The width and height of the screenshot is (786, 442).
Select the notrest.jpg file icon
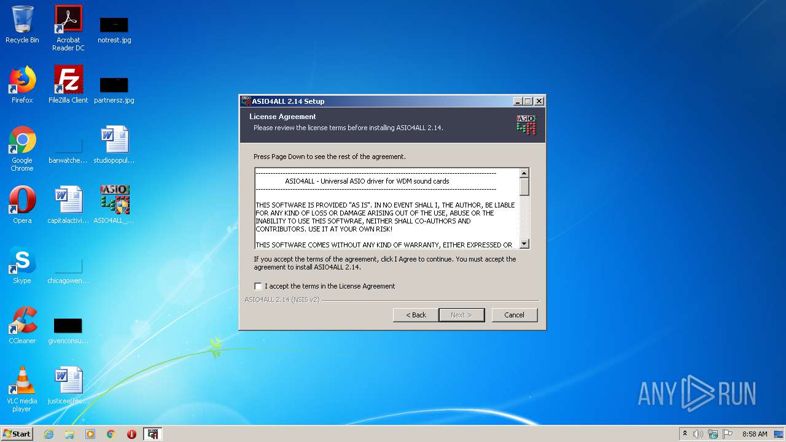click(x=114, y=29)
